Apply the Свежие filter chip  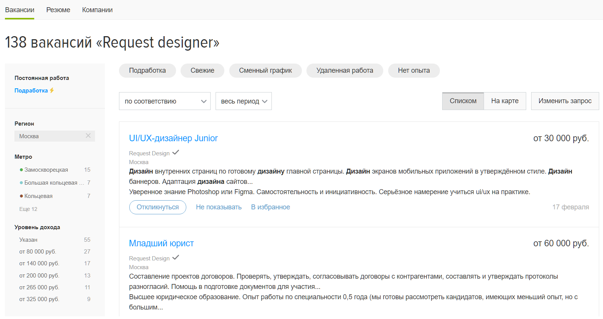click(x=202, y=70)
